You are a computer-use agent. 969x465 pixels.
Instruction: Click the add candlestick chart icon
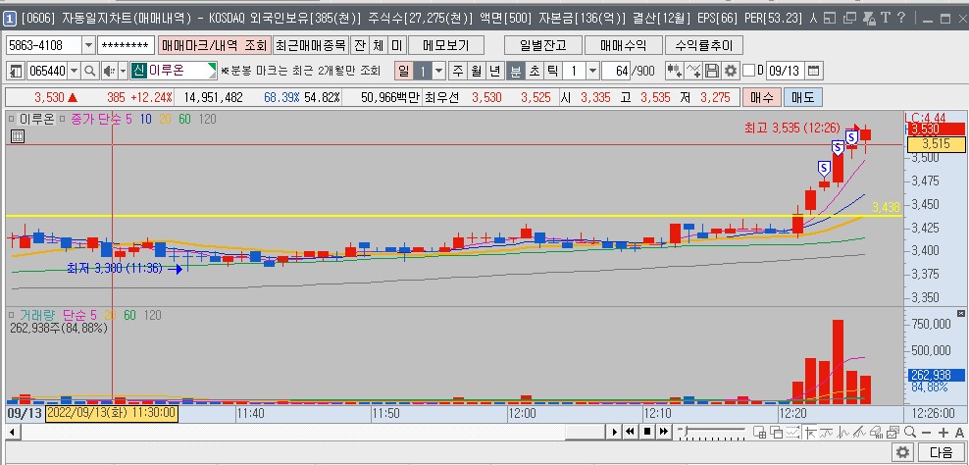coord(674,71)
